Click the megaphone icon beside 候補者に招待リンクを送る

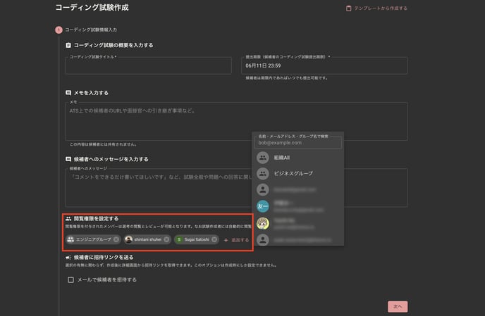click(x=68, y=258)
